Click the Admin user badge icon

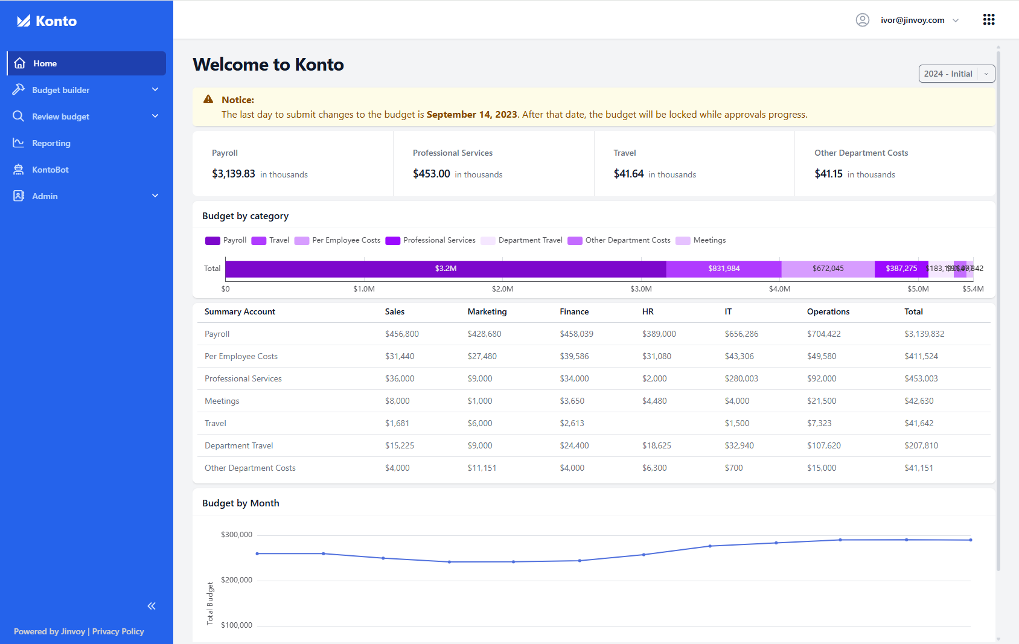[19, 196]
